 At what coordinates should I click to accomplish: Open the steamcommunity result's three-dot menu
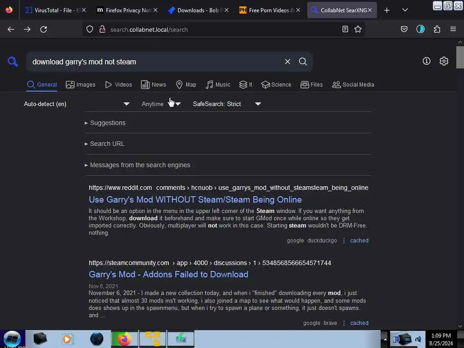pyautogui.click(x=343, y=323)
